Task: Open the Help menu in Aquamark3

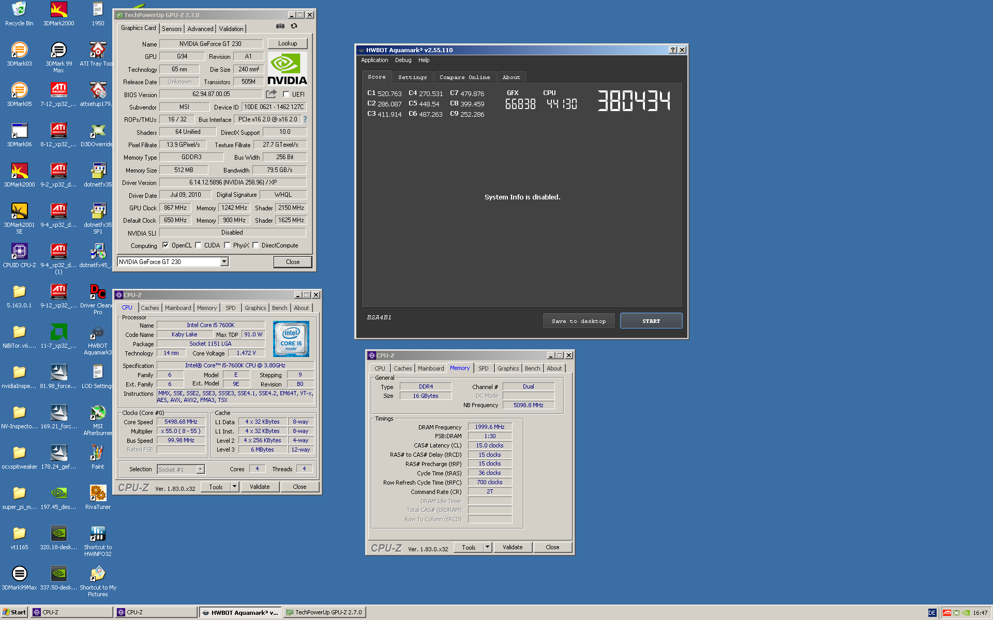Action: point(424,60)
